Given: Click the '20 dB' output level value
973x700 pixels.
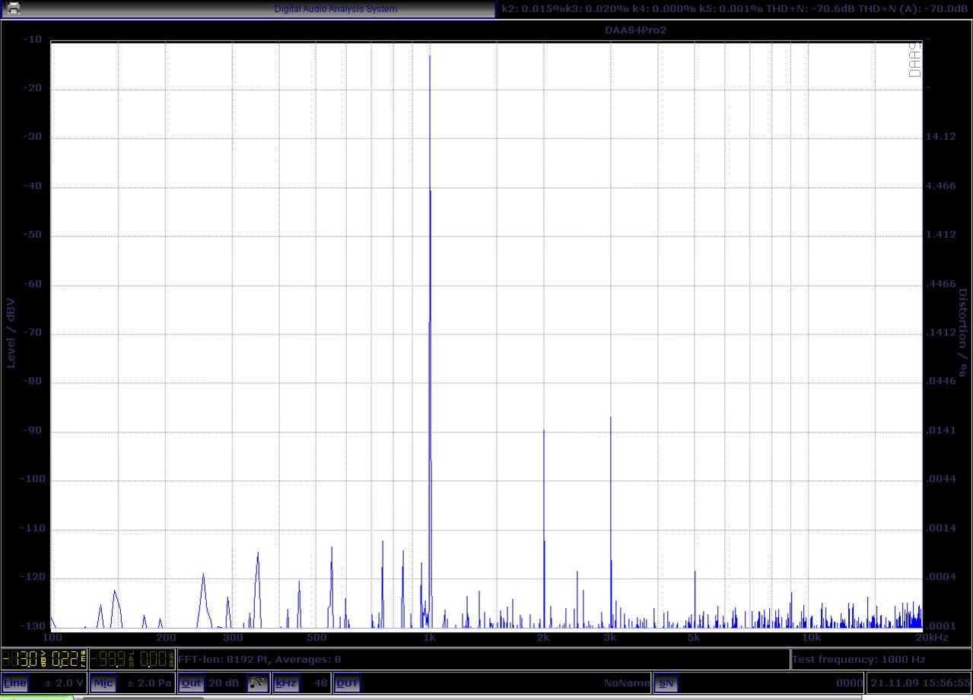Looking at the screenshot, I should (224, 683).
